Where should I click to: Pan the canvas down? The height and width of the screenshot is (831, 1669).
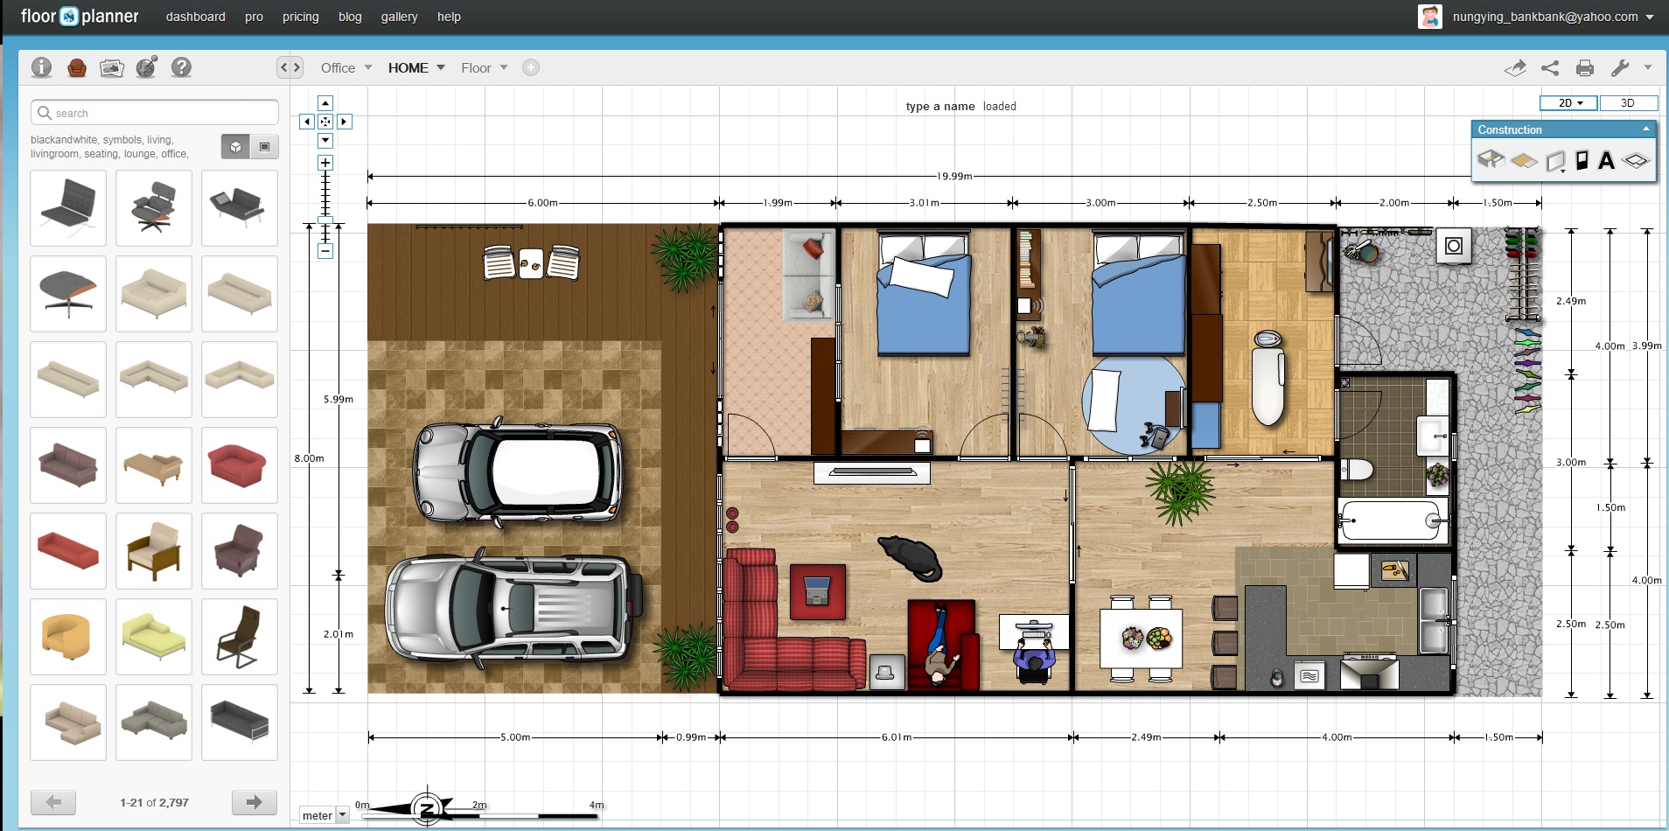tap(325, 140)
